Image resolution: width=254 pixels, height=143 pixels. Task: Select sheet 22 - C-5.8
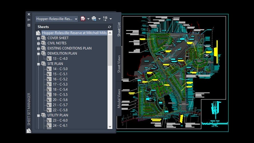(x=60, y=110)
